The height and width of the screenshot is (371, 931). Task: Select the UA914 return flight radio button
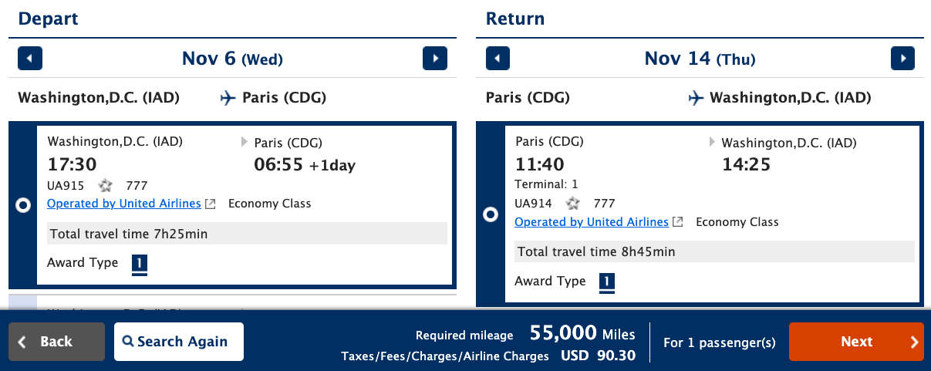pos(491,214)
